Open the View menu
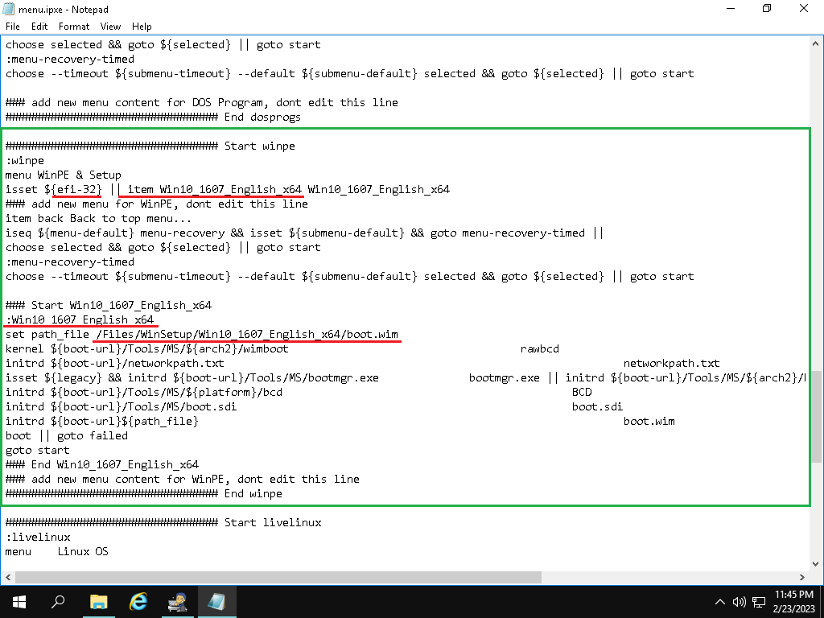Screen dimensions: 824x618 (110, 27)
